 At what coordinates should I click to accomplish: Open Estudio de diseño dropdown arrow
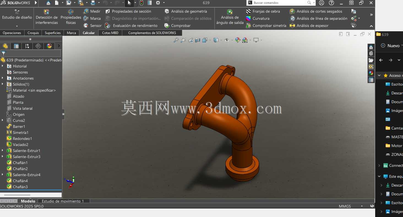pyautogui.click(x=17, y=26)
